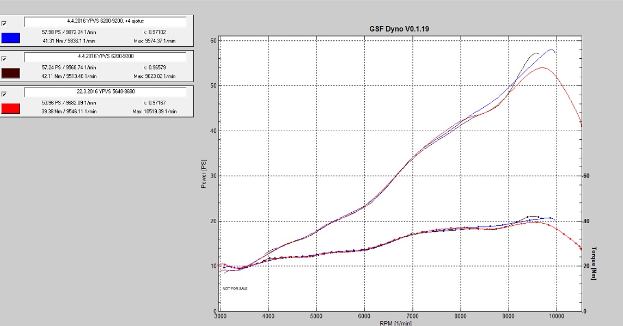The width and height of the screenshot is (623, 326).
Task: Toggle the checkbox for 4.4.2016 YPVS 6200-9200 run
Action: (5, 58)
